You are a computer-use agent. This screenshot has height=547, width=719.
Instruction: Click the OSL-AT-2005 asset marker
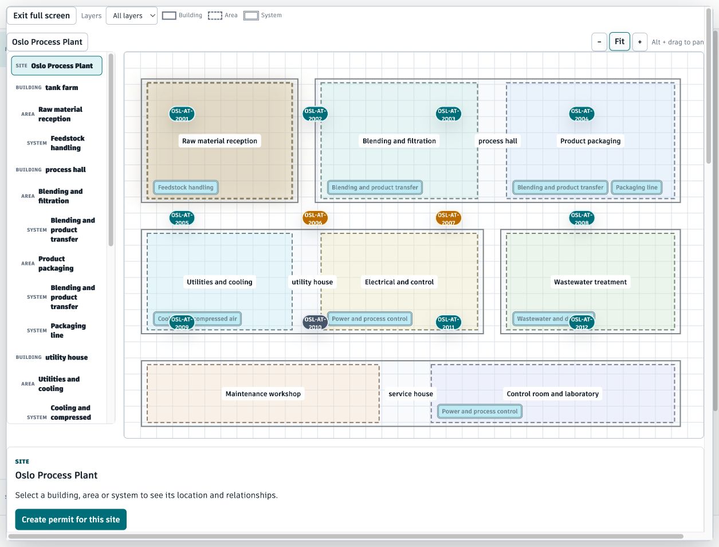tap(182, 218)
